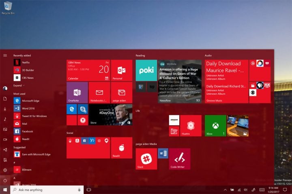Click the Life group header
Image resolution: width=292 pixels, height=194 pixels.
(x=137, y=111)
